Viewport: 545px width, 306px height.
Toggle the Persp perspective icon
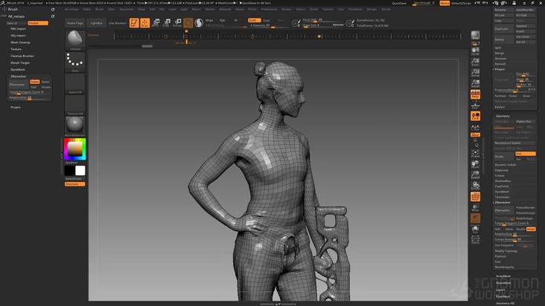475,94
